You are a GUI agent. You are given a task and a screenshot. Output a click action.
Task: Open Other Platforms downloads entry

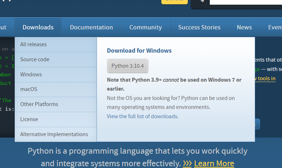(56, 104)
